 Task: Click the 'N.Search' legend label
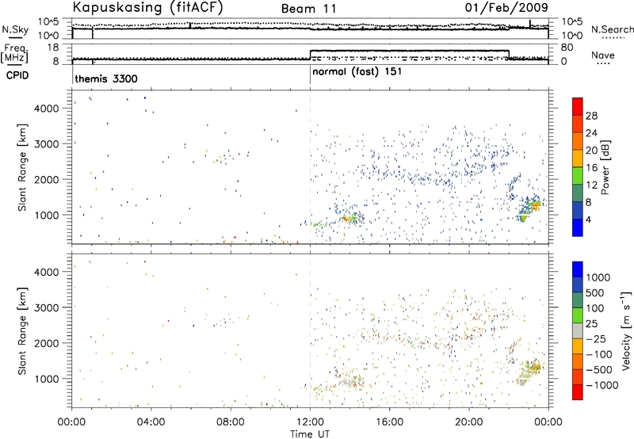pyautogui.click(x=612, y=29)
